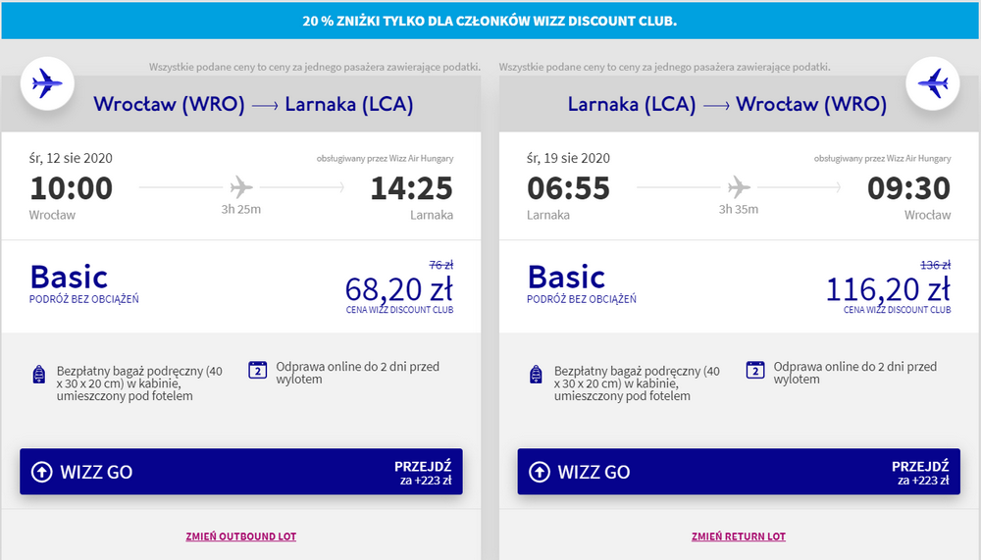Click the Wrocław (WRO) to Larnaka (LCA) header

click(253, 104)
